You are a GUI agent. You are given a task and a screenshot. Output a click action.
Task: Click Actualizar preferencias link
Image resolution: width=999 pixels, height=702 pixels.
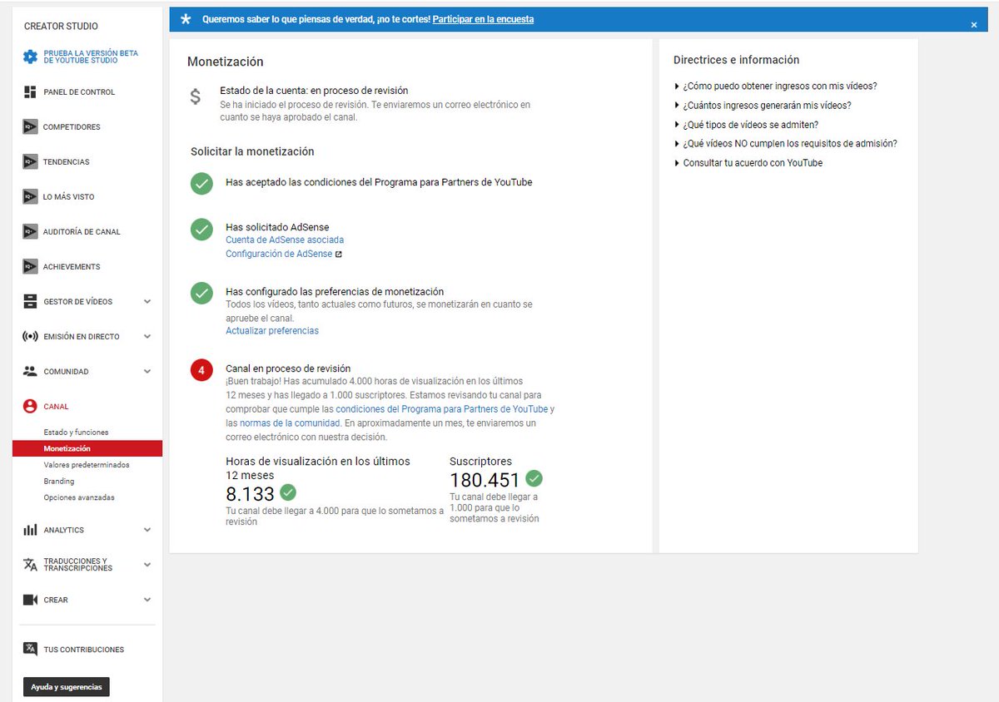(x=272, y=331)
